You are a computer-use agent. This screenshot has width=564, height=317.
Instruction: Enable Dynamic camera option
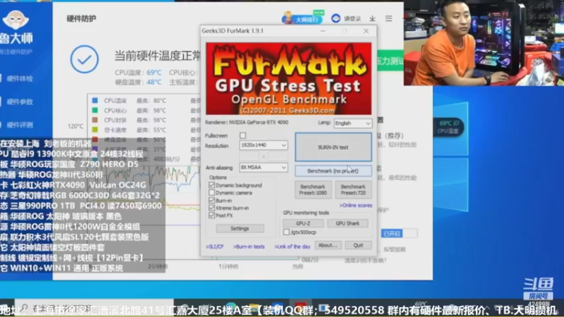[x=211, y=192]
